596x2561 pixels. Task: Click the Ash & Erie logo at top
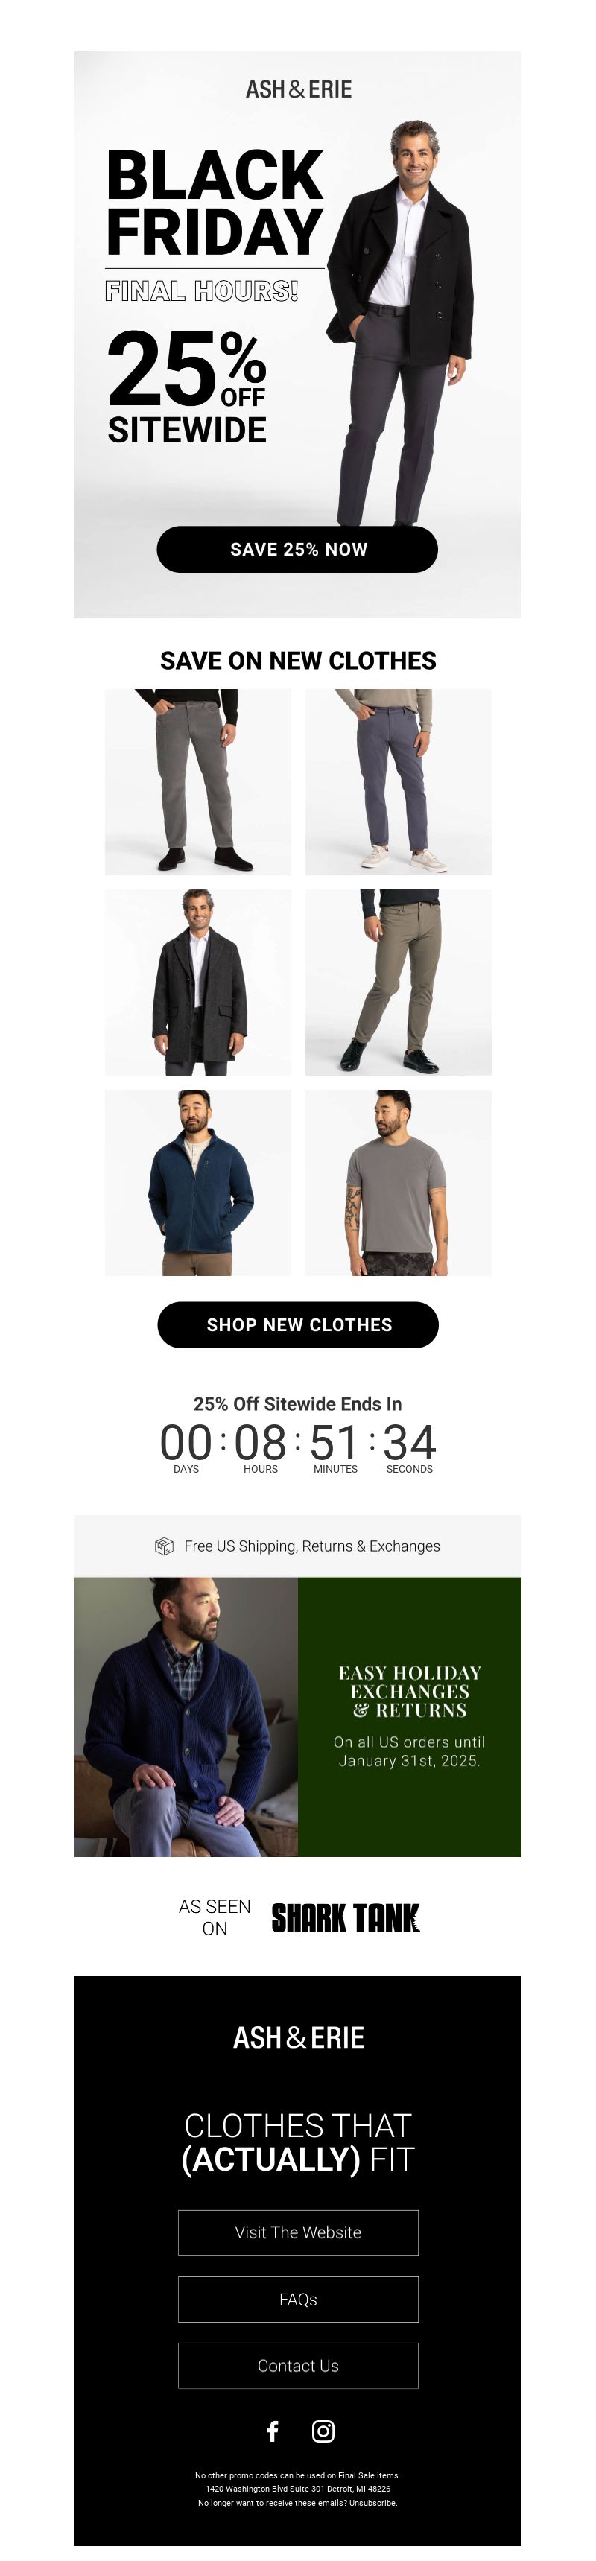click(299, 89)
